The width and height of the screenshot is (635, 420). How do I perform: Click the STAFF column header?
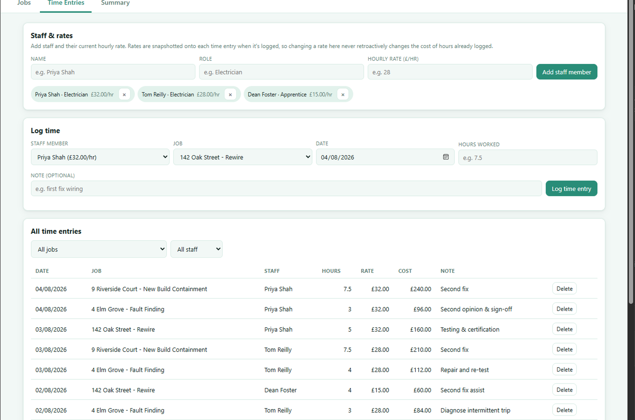(x=272, y=271)
